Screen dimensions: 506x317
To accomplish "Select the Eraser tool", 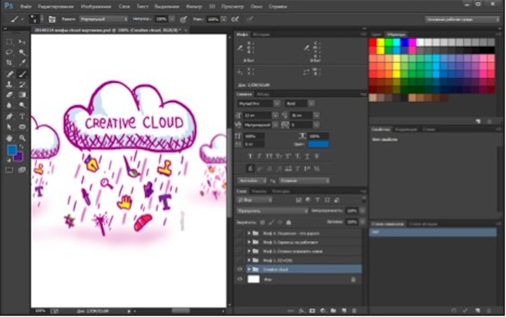I will click(x=10, y=95).
